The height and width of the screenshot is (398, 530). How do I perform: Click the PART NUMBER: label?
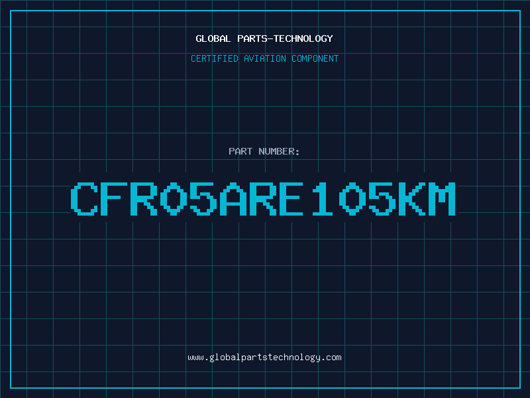(264, 151)
